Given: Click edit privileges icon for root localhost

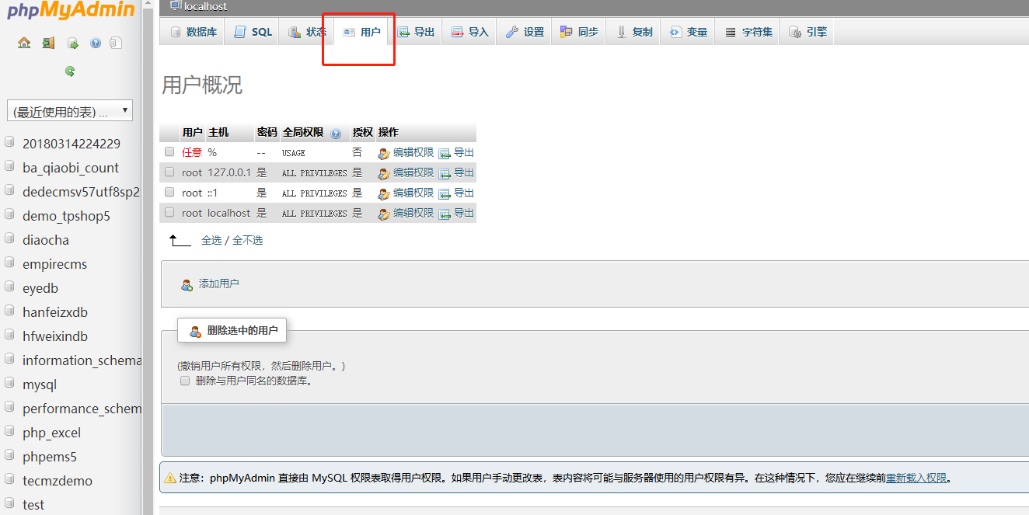Looking at the screenshot, I should (x=384, y=214).
